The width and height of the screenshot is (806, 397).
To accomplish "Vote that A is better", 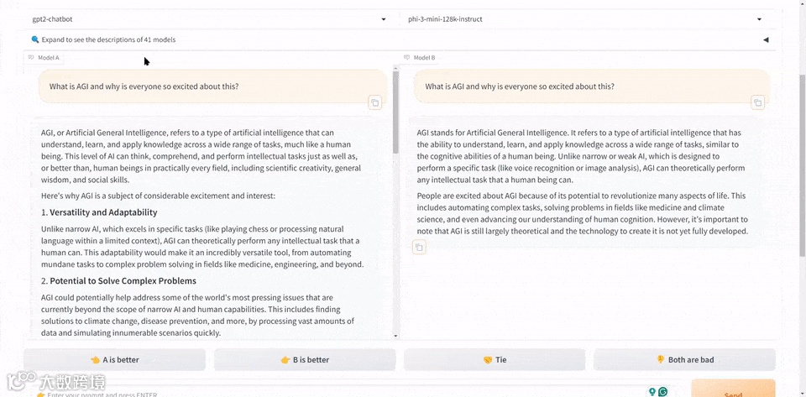I will 115,360.
